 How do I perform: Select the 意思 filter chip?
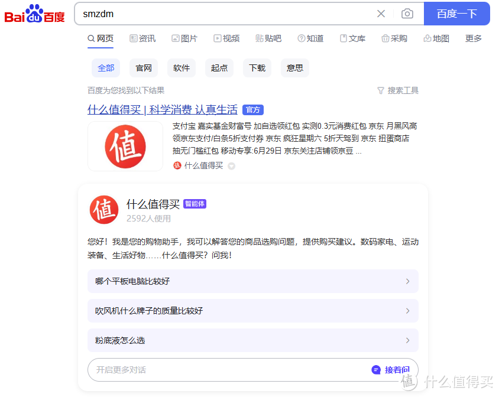[x=294, y=68]
